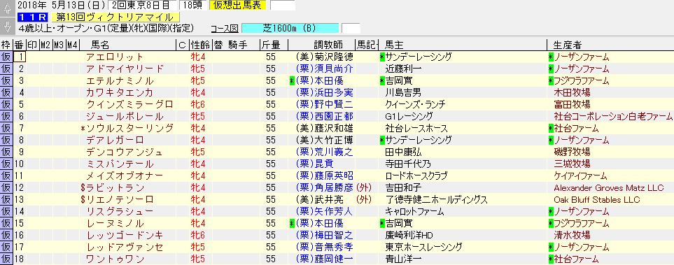Click trainer (栗)藤岡健一
The height and width of the screenshot is (265, 674).
tap(325, 259)
